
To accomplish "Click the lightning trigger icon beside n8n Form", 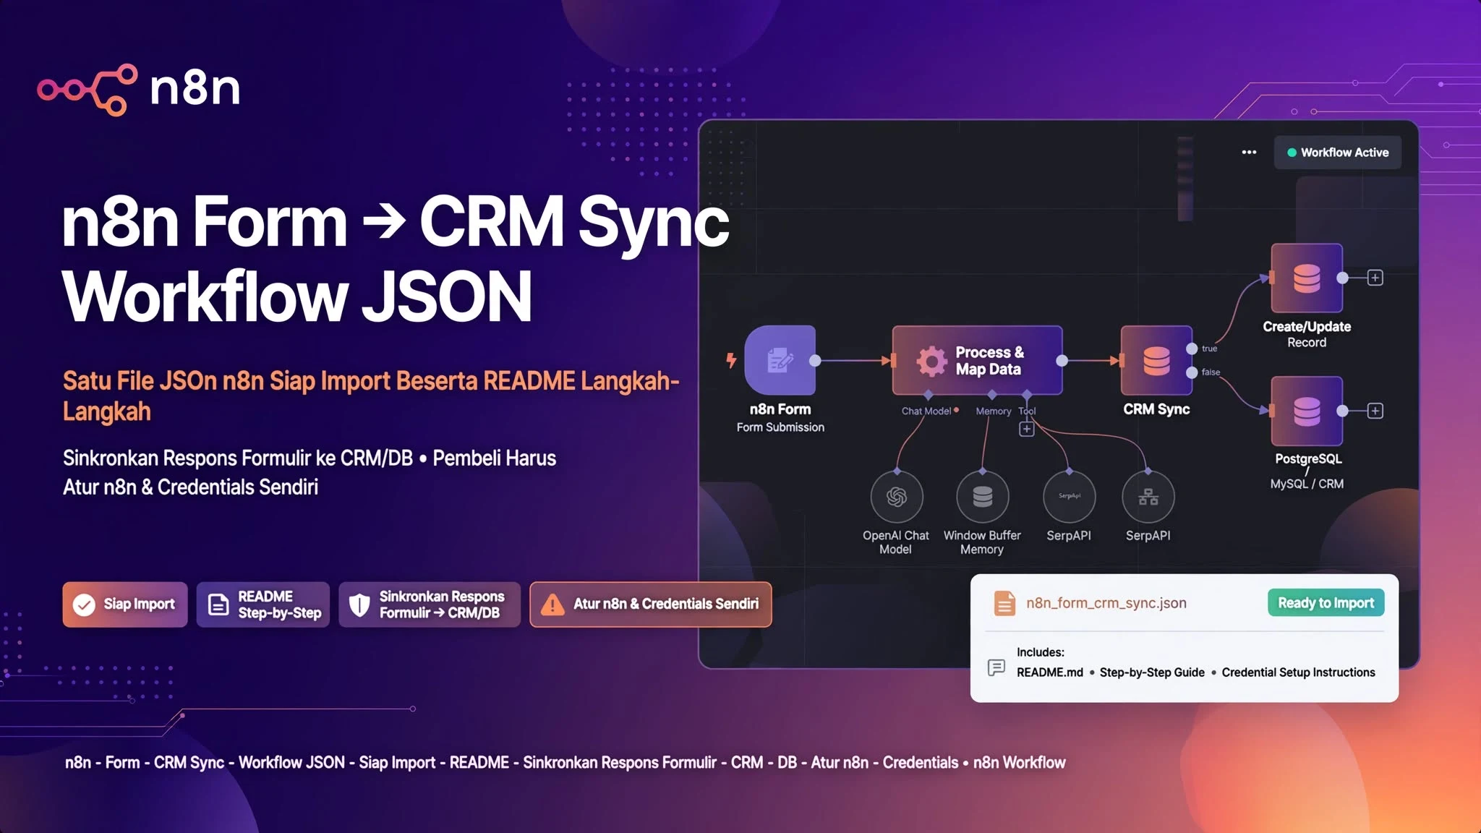I will pos(731,360).
